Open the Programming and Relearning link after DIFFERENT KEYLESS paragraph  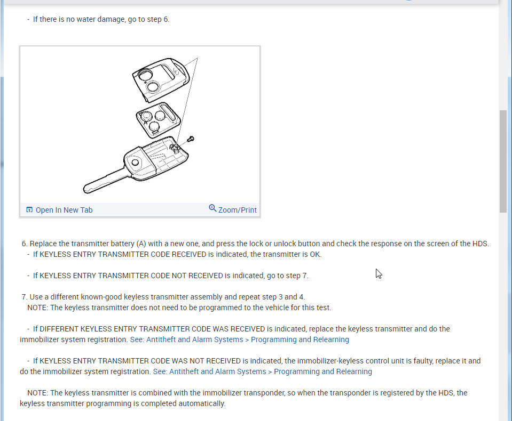pos(239,339)
